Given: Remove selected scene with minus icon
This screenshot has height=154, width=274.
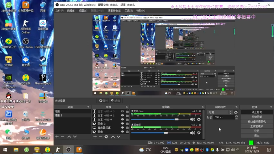Looking at the screenshot, I should [x=63, y=137].
